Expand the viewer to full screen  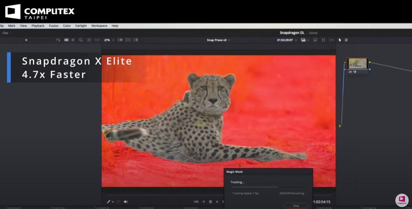[x=323, y=40]
